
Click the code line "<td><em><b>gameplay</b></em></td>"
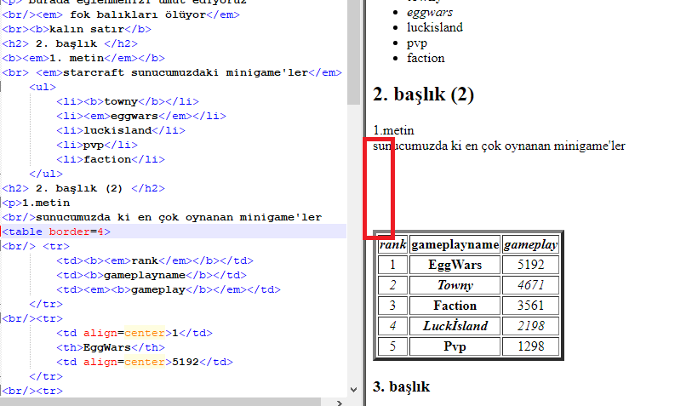[169, 290]
